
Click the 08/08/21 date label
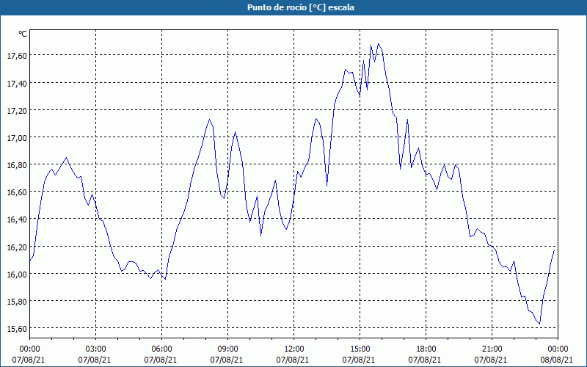pos(556,360)
